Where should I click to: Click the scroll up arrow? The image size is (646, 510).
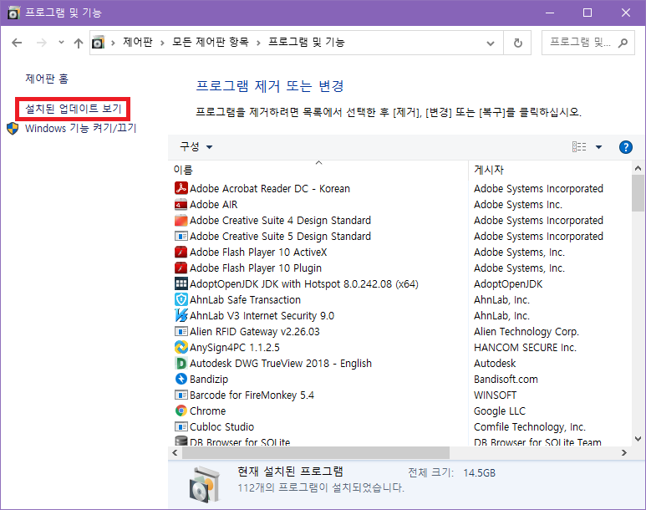pyautogui.click(x=638, y=168)
